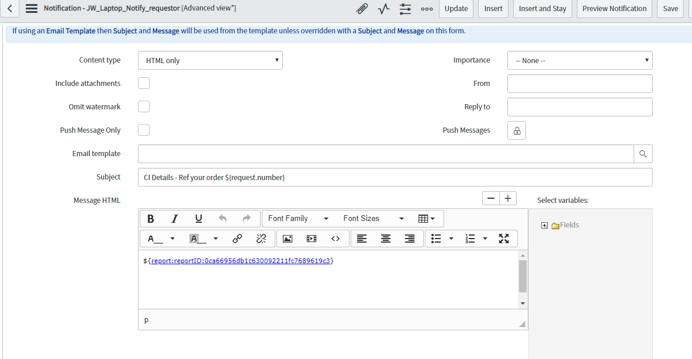Open the Importance dropdown
The height and width of the screenshot is (359, 692).
(x=580, y=60)
